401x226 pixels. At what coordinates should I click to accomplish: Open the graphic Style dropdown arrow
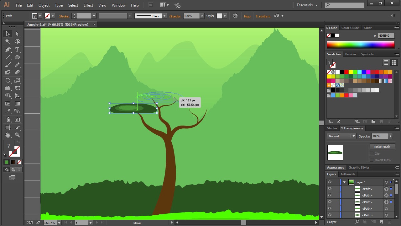click(224, 16)
